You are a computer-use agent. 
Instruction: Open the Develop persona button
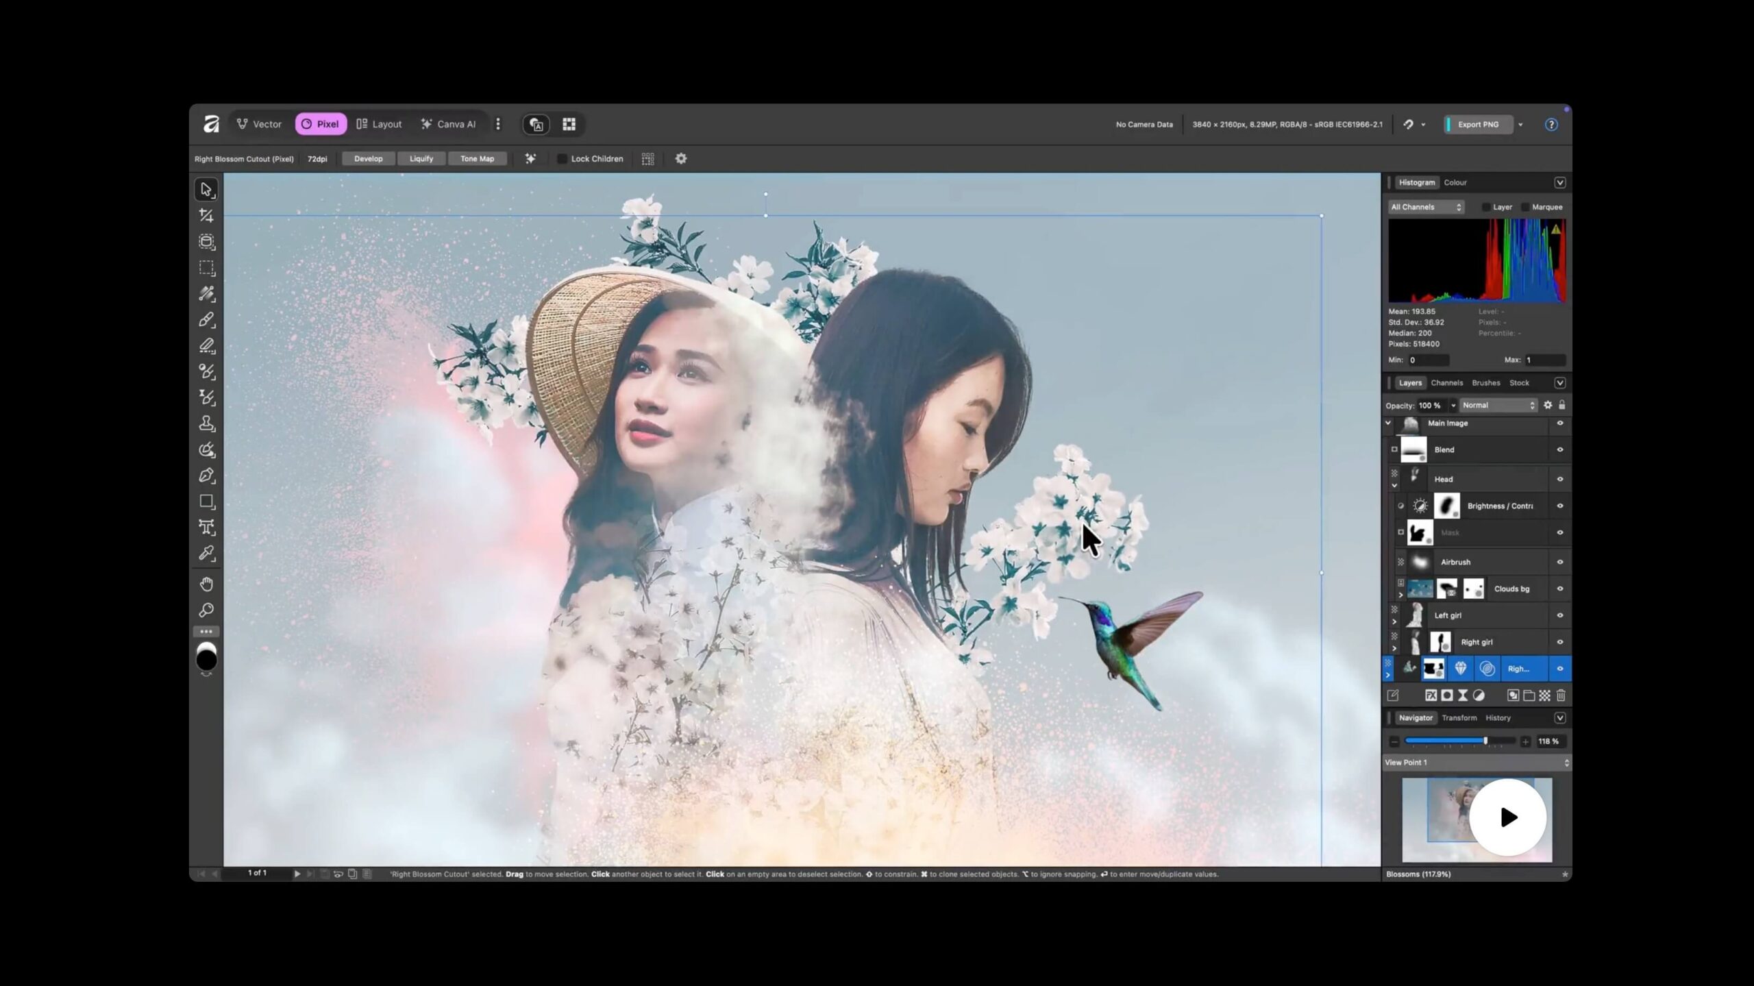pyautogui.click(x=368, y=158)
